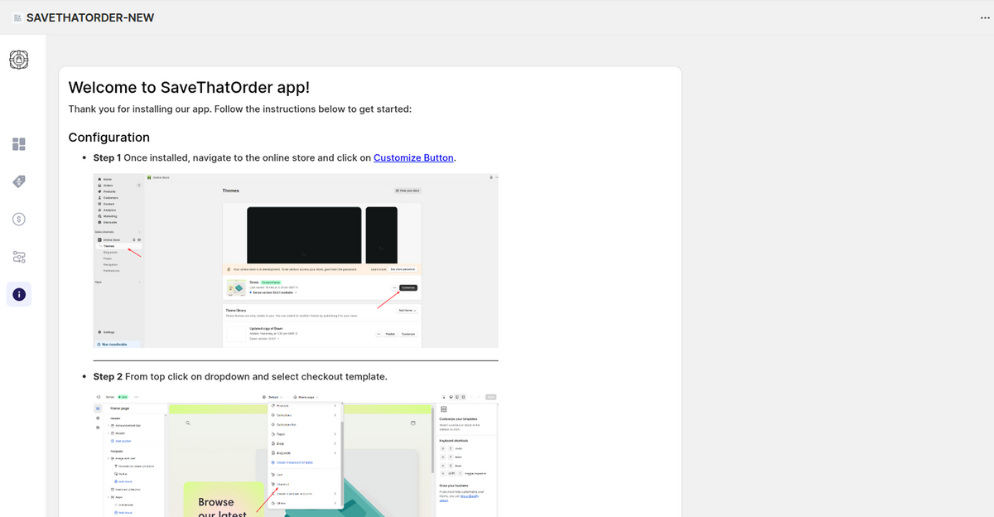The image size is (994, 517).
Task: Click the highlighted info icon in sidebar
Action: (x=19, y=294)
